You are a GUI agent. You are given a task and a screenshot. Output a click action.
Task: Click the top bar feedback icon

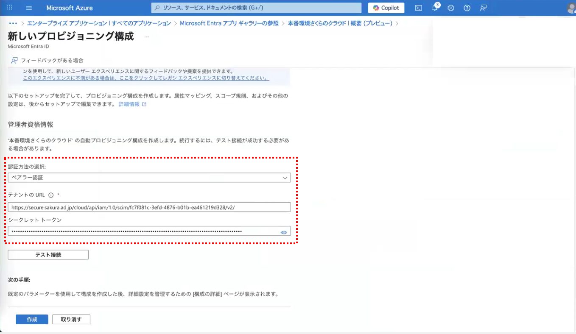click(x=483, y=8)
